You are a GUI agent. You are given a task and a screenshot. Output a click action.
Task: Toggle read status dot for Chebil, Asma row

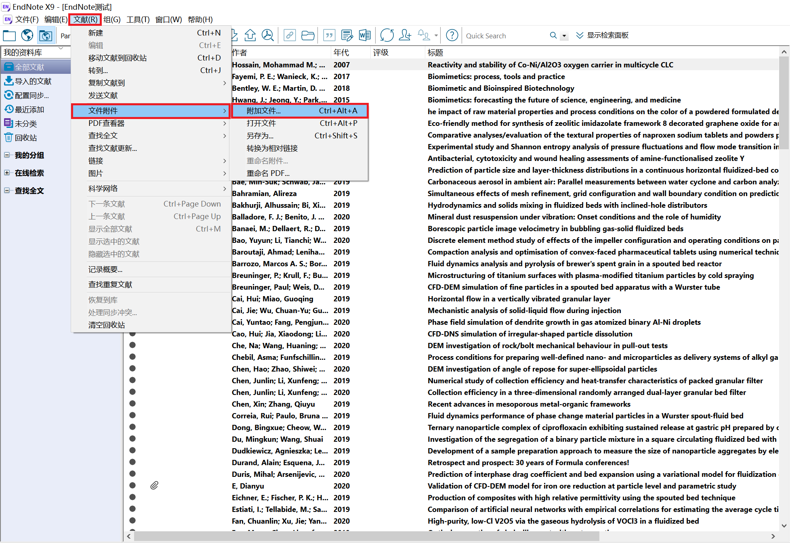coord(132,357)
